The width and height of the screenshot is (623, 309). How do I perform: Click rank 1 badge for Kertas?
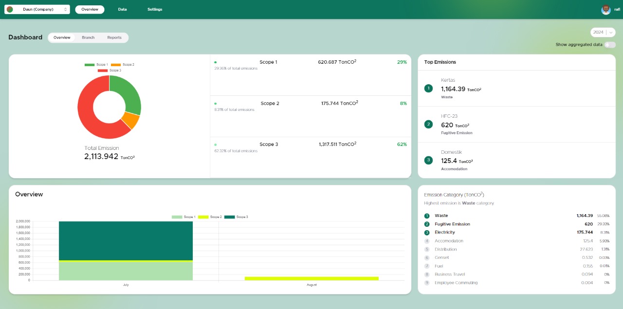click(x=428, y=88)
